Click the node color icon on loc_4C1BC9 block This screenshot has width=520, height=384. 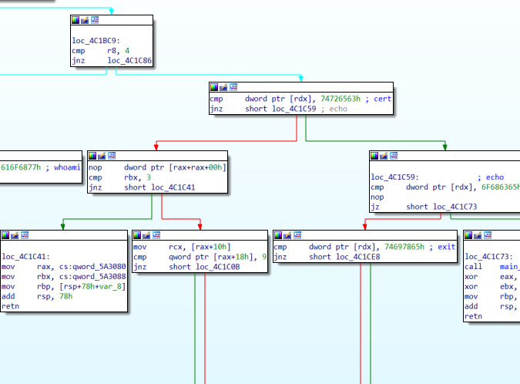tap(75, 20)
